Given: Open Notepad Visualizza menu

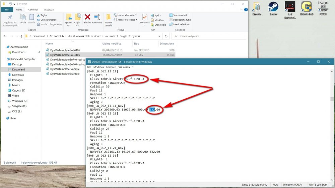Looking at the screenshot, I should click(124, 67).
